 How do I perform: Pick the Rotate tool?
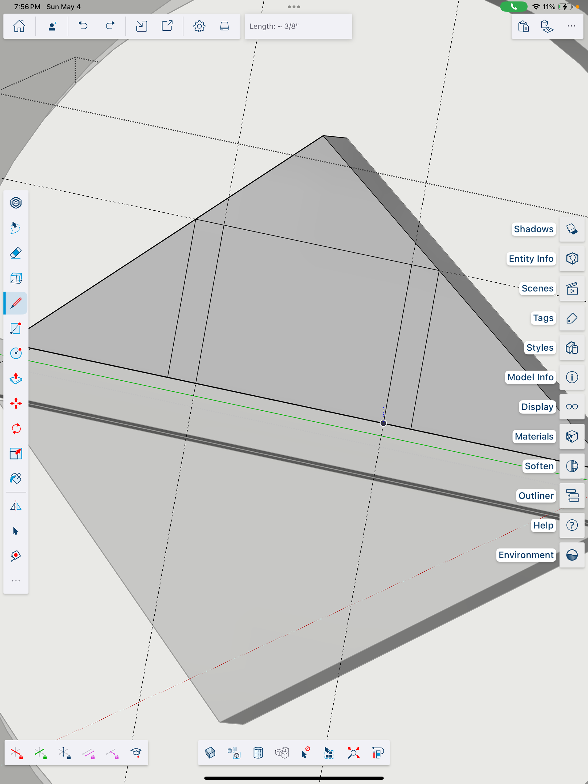tap(16, 428)
